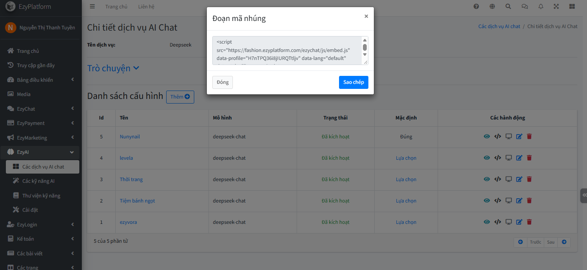This screenshot has height=270, width=587.
Task: Click the eye view icon for levela
Action: pyautogui.click(x=487, y=158)
